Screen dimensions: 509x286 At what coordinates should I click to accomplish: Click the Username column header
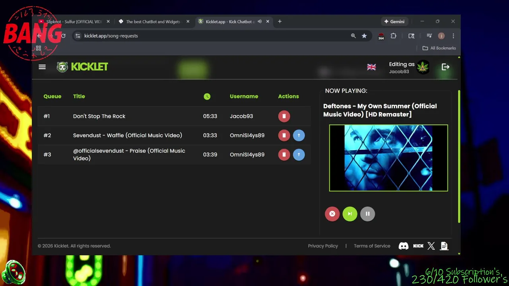coord(244,97)
